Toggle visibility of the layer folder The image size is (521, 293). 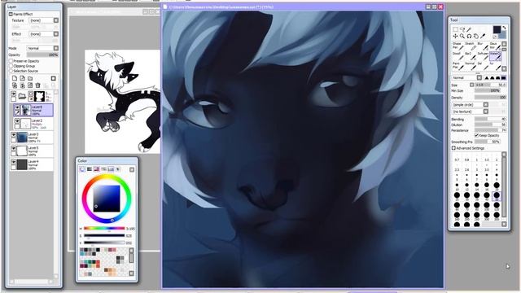(x=14, y=94)
